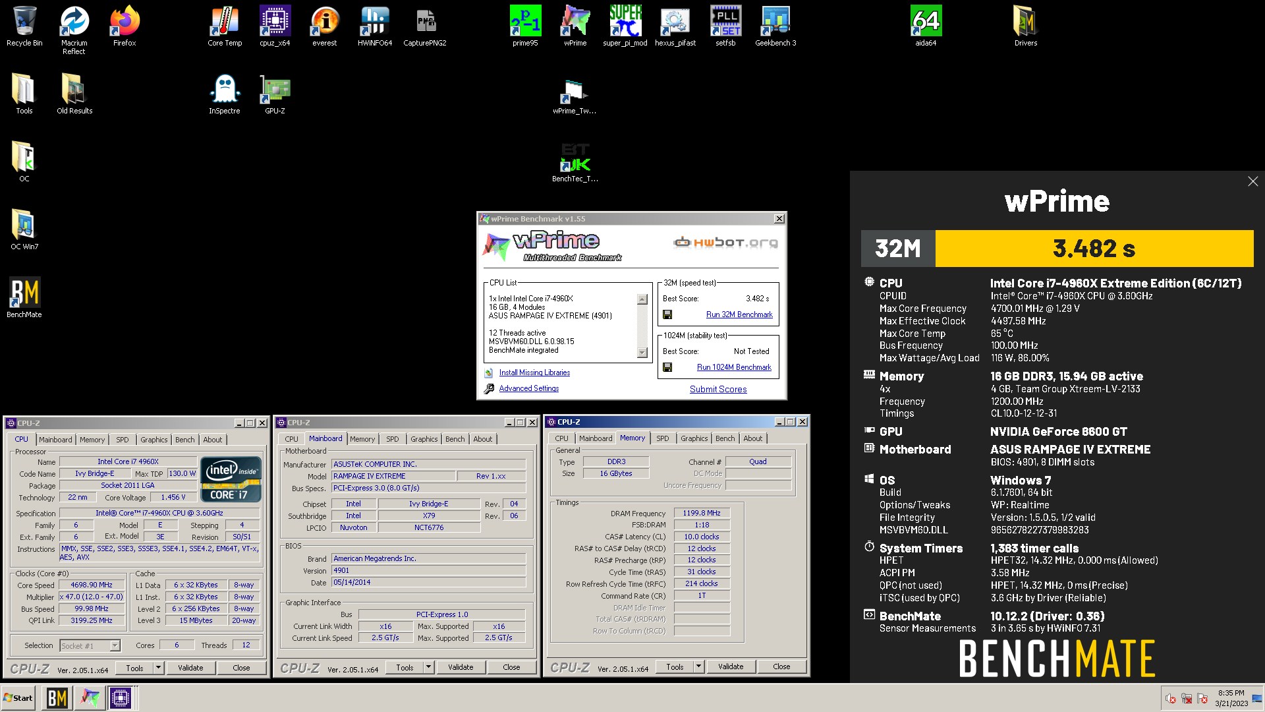1265x712 pixels.
Task: Click Close button in left CPU-Z window
Action: tap(241, 668)
